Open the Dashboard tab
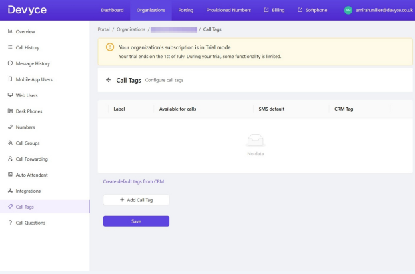Screen dimensions: 415x274 point(112,10)
